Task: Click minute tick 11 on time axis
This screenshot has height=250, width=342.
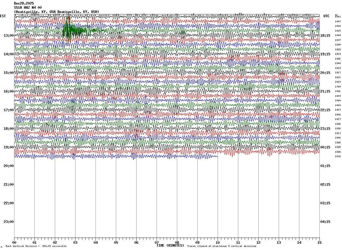Action: point(238,242)
